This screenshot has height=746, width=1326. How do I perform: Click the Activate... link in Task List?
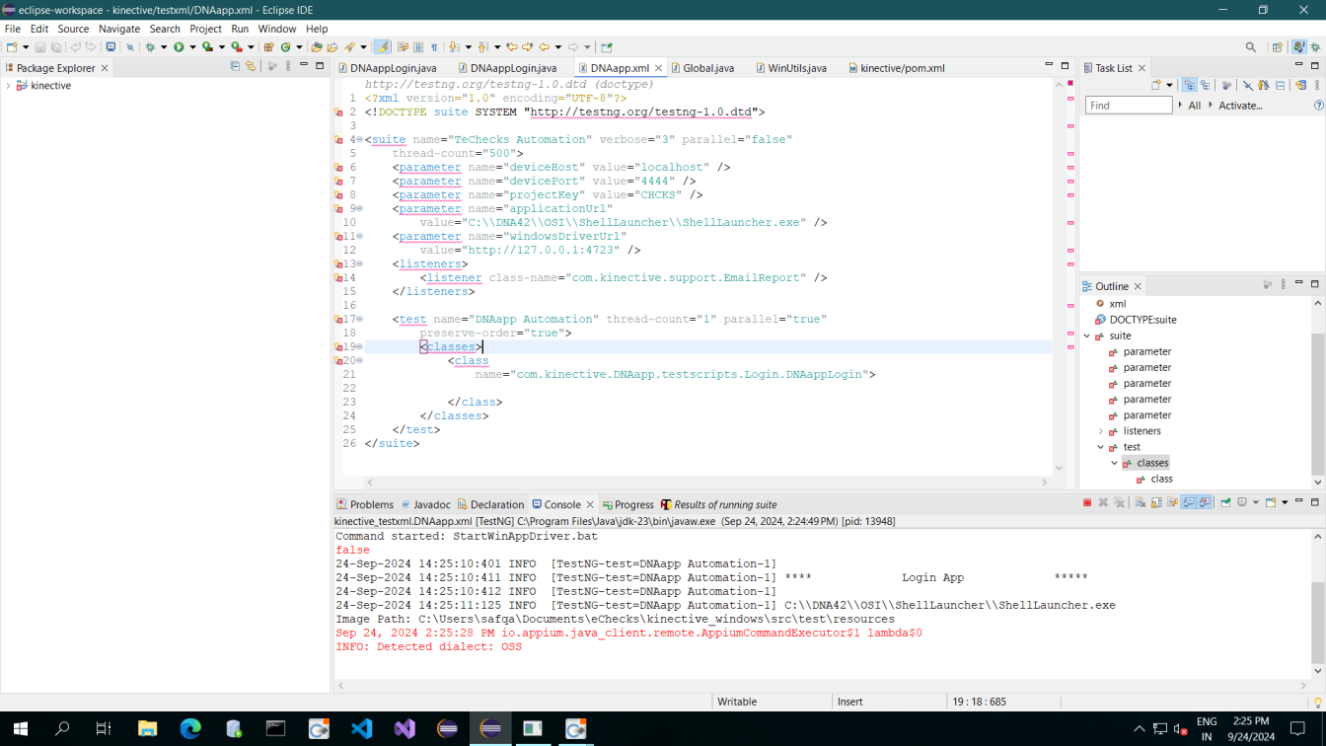(x=1240, y=106)
